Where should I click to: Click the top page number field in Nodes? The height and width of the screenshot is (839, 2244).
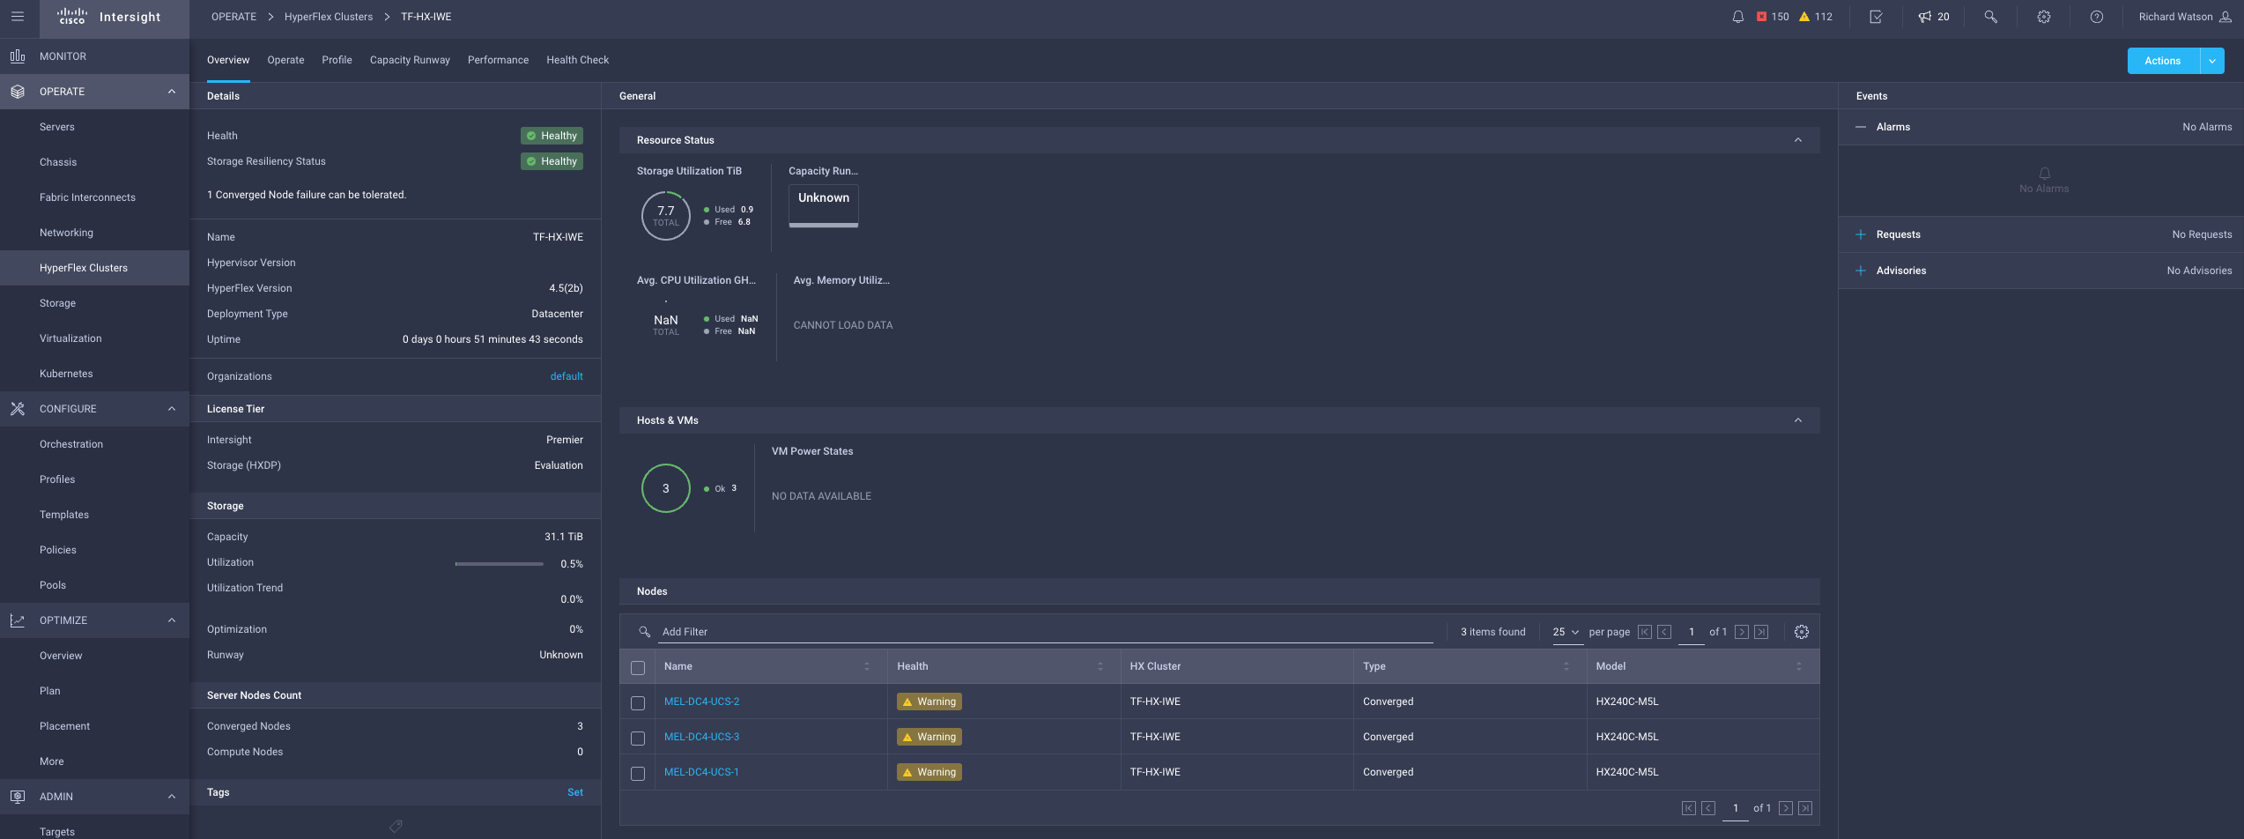(x=1692, y=632)
